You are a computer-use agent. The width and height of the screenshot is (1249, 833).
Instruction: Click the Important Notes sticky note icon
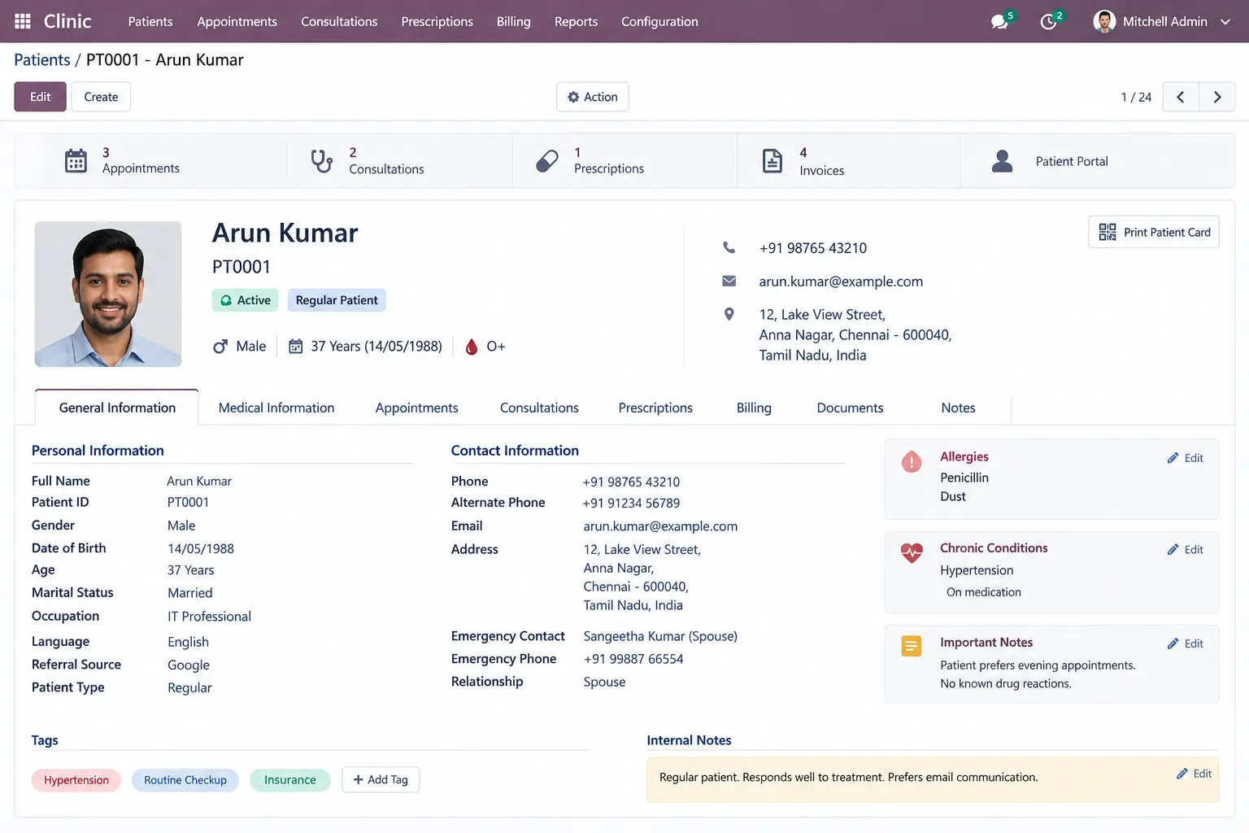[x=912, y=647]
